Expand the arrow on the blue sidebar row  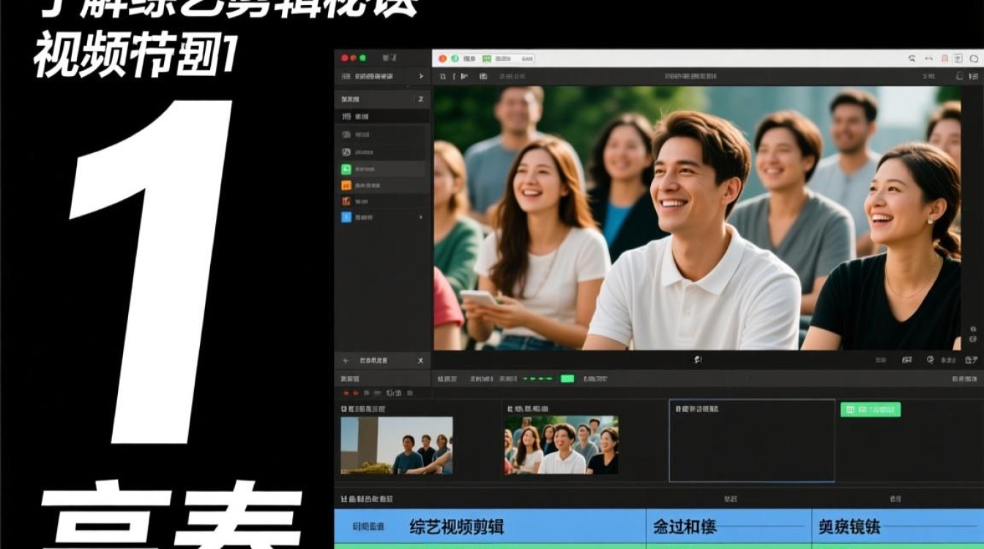coord(420,217)
